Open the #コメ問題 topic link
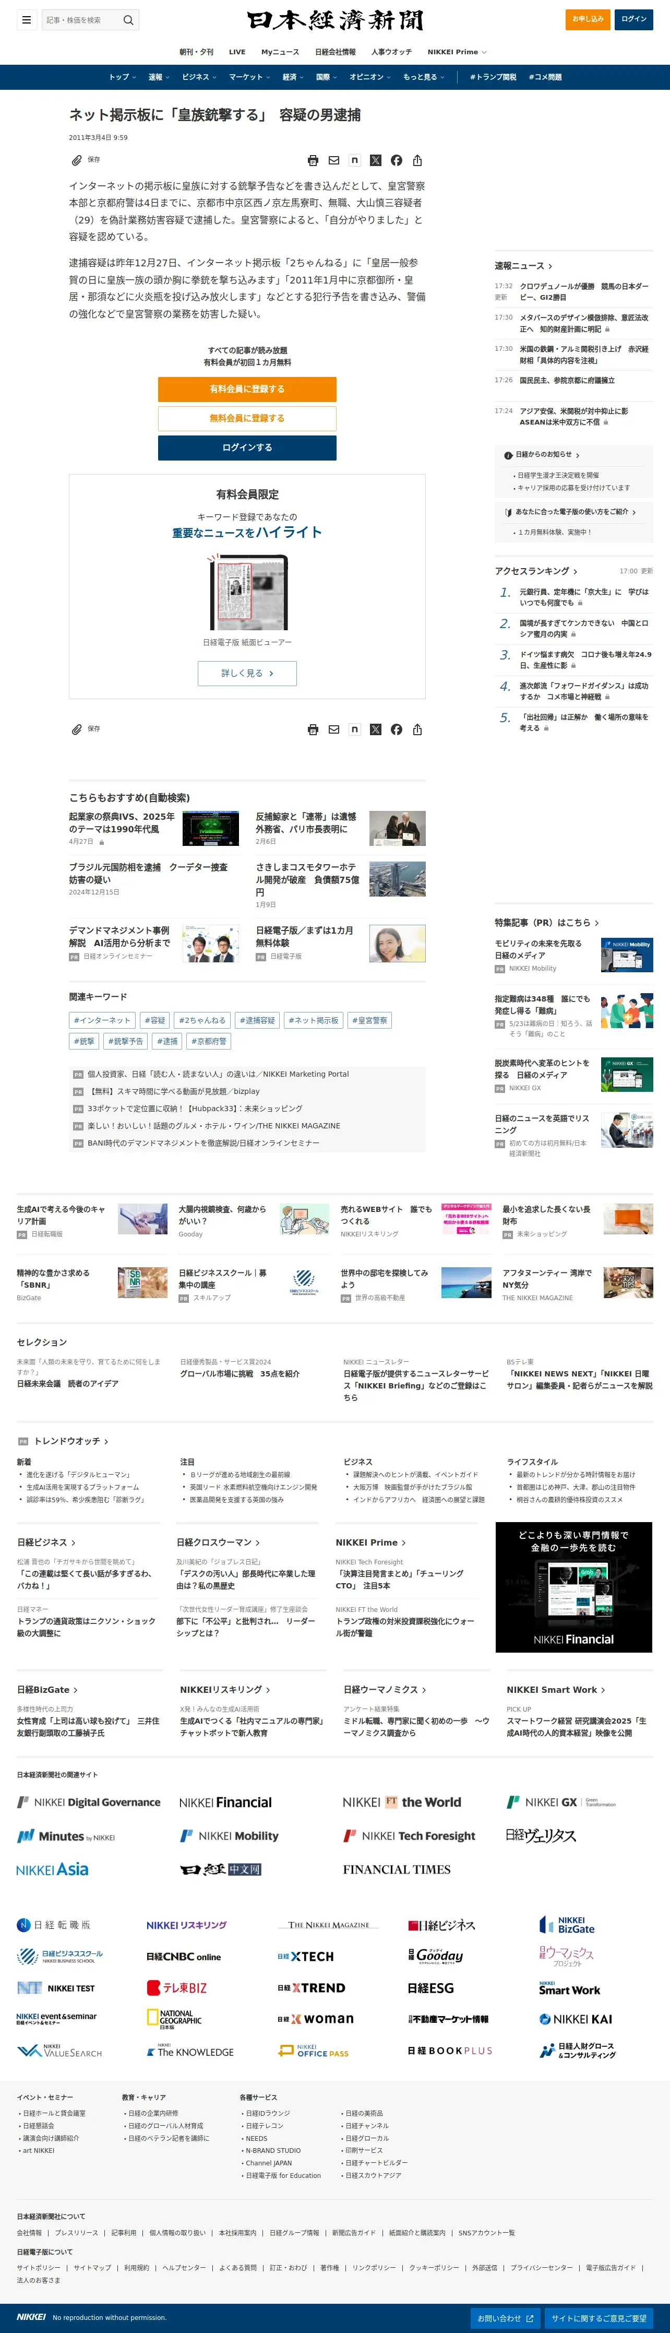Viewport: 670px width, 2333px height. pyautogui.click(x=545, y=77)
